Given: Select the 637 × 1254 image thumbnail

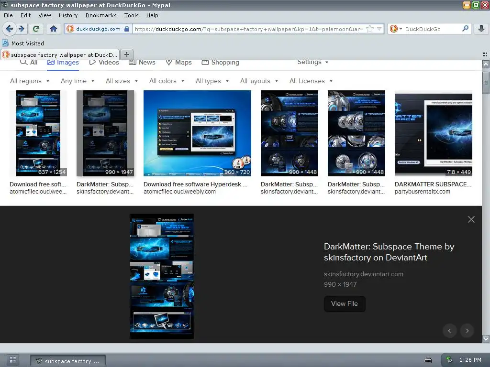Looking at the screenshot, I should [x=38, y=133].
